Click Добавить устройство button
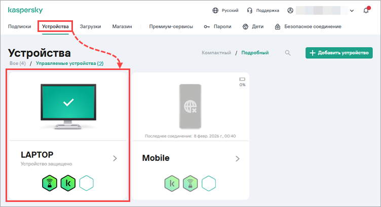381x207 pixels. coord(339,53)
